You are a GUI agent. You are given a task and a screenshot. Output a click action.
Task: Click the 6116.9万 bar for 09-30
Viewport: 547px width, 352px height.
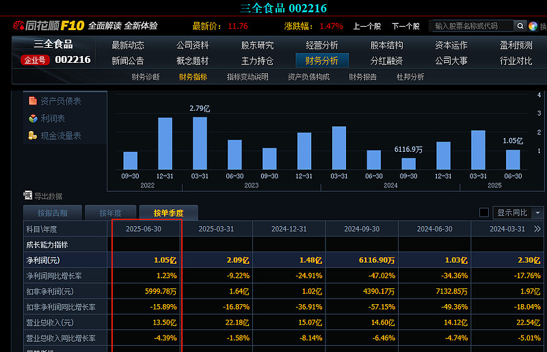pyautogui.click(x=408, y=163)
